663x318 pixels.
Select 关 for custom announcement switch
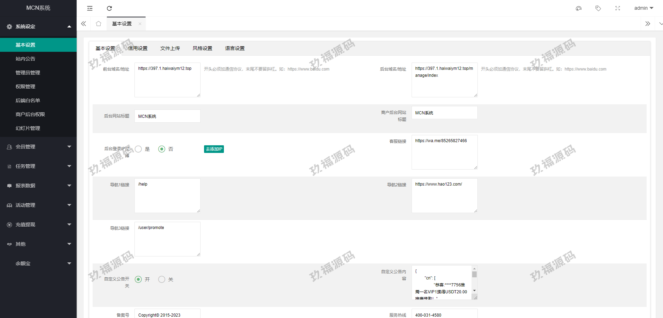162,279
